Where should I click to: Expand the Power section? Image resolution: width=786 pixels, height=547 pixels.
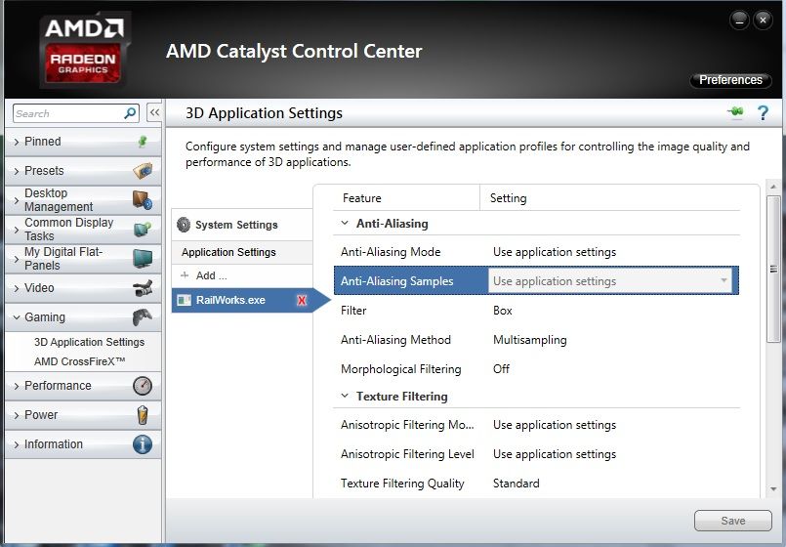(x=17, y=415)
